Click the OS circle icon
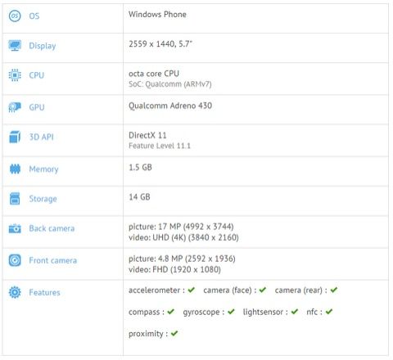The height and width of the screenshot is (360, 393). click(15, 16)
